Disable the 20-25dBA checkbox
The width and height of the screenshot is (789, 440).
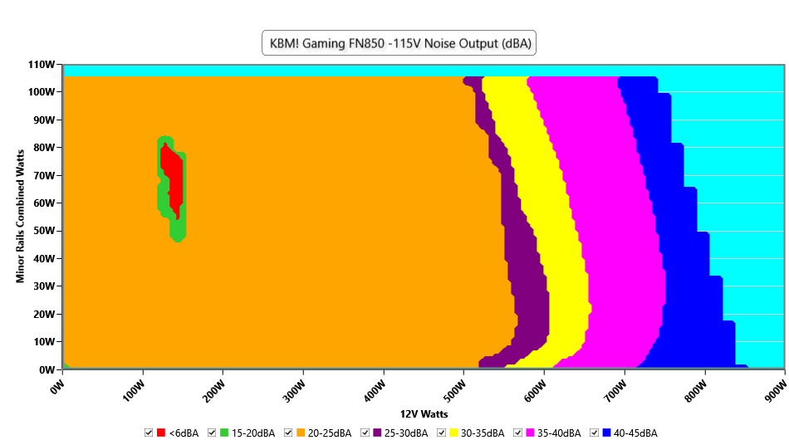pos(288,433)
